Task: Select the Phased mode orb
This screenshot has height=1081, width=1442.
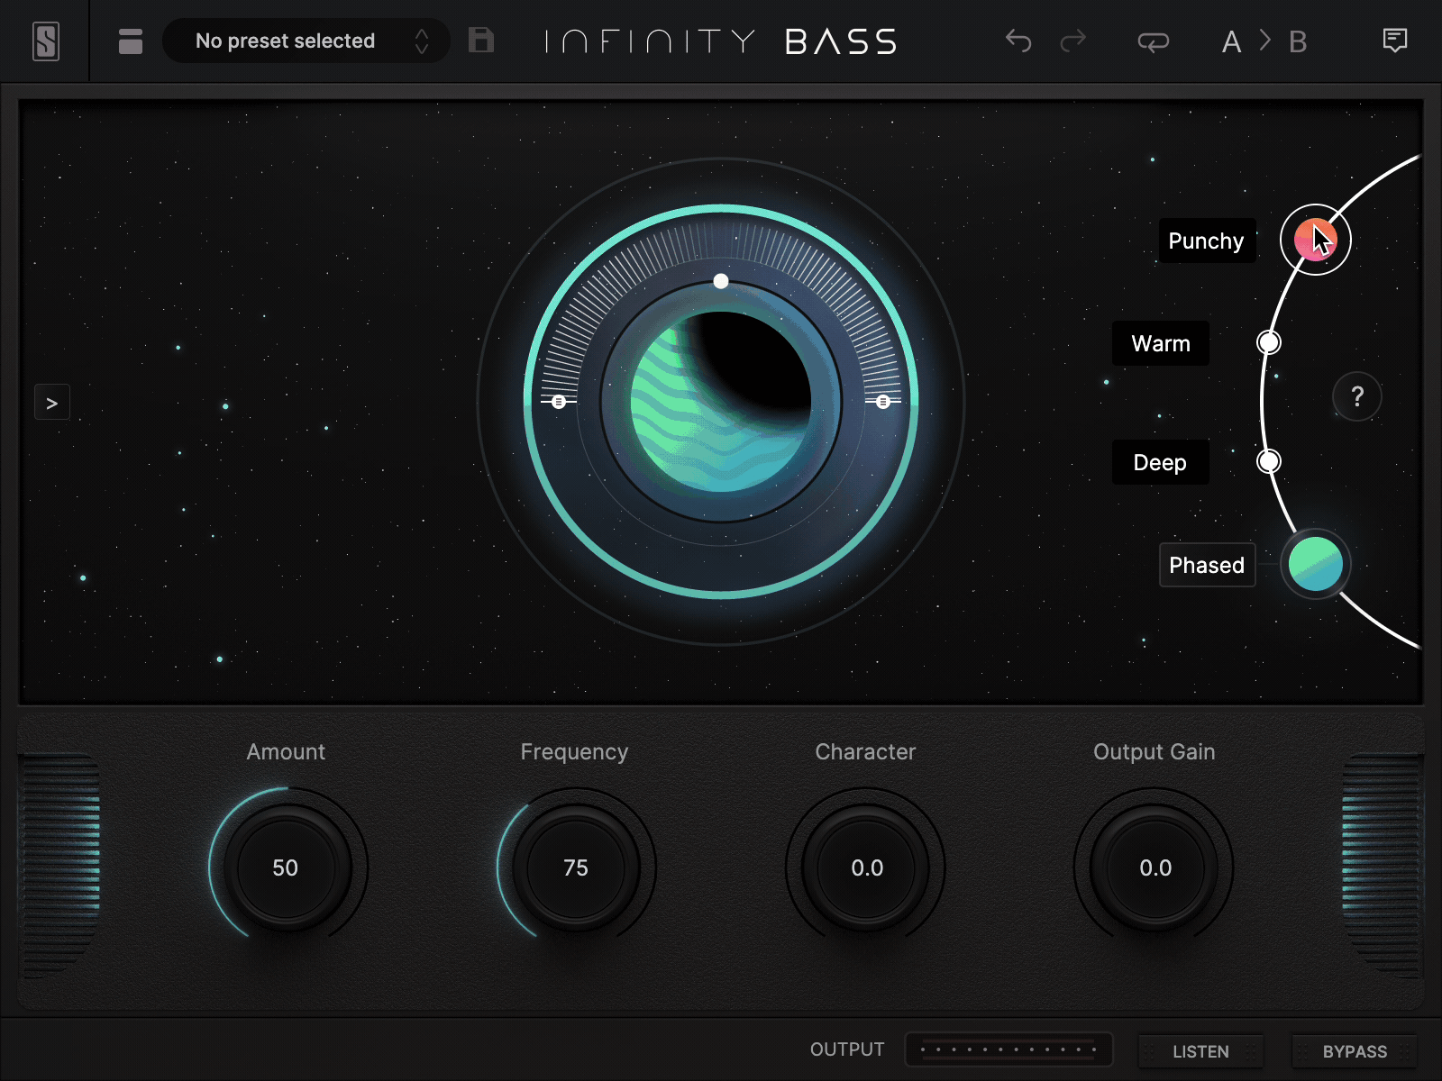Action: [x=1315, y=564]
